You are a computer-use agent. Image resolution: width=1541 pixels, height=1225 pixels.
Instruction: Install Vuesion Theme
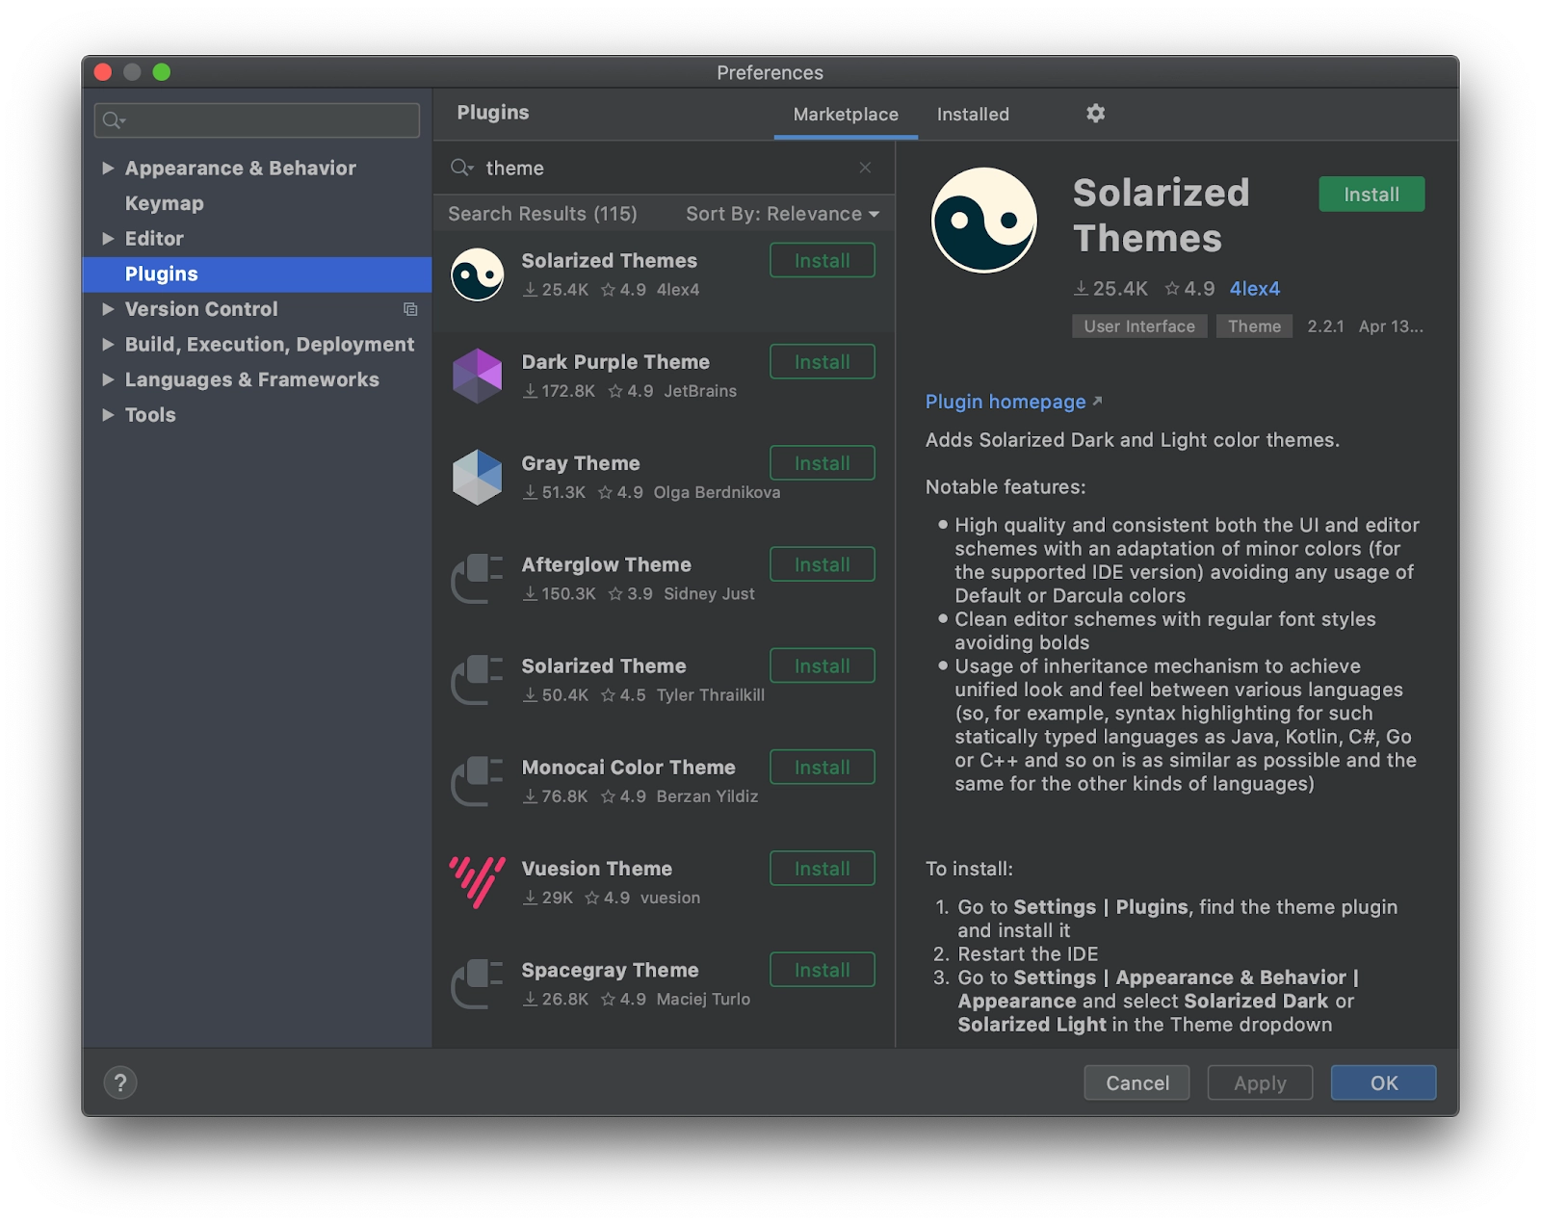click(823, 869)
